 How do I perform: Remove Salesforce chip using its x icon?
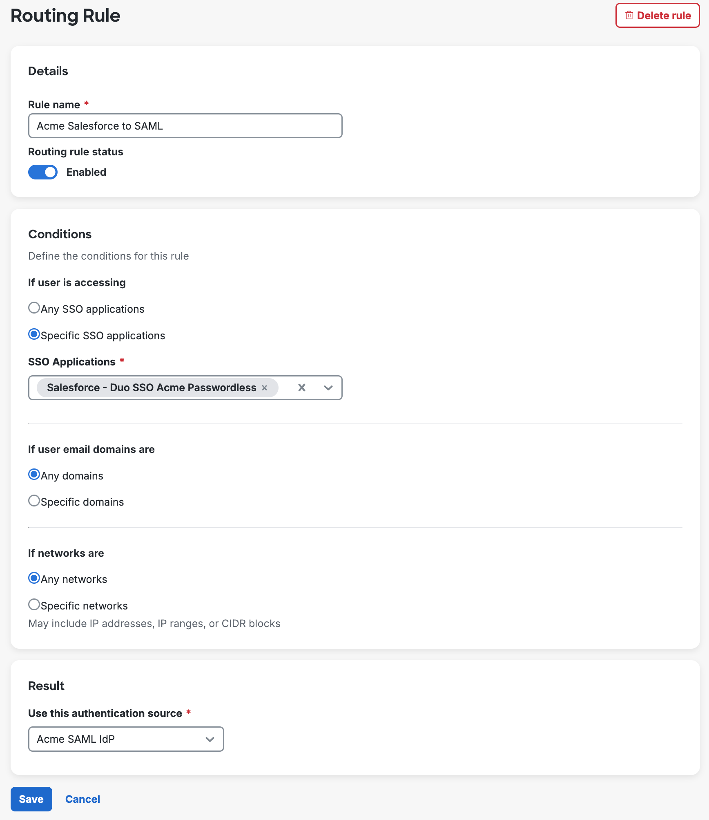[265, 388]
